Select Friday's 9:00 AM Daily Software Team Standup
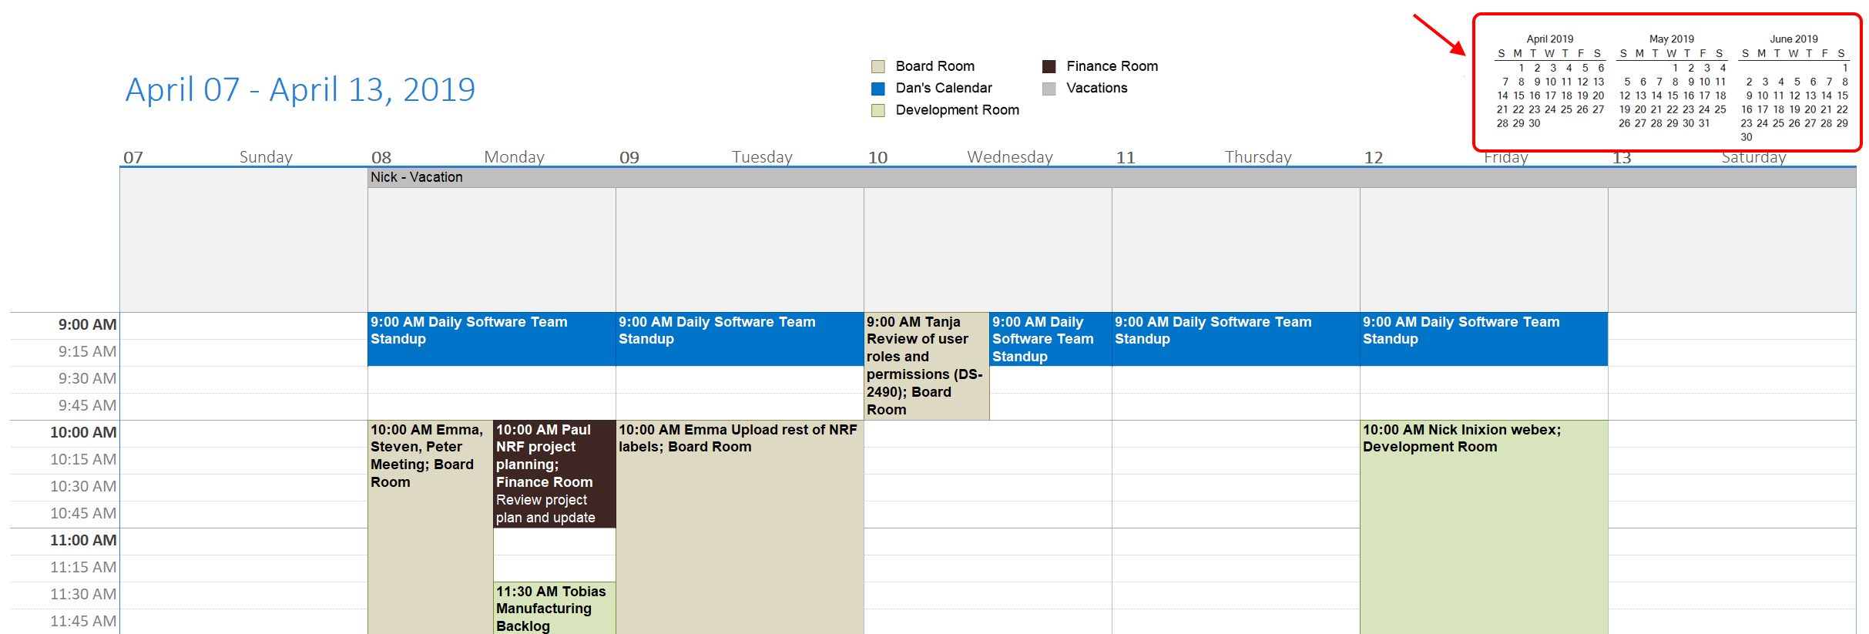 1485,339
